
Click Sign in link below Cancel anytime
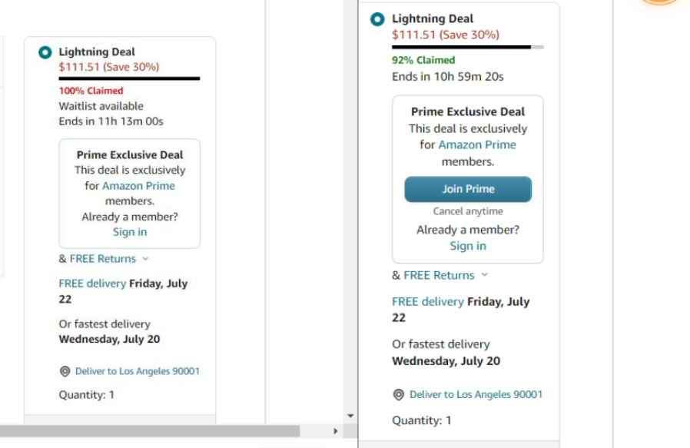(x=468, y=246)
